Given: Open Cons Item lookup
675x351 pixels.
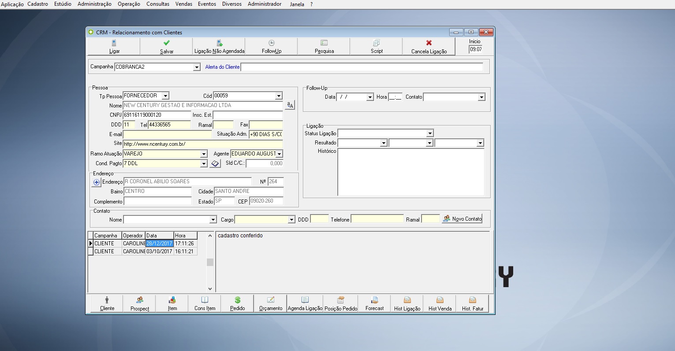Looking at the screenshot, I should pos(205,303).
